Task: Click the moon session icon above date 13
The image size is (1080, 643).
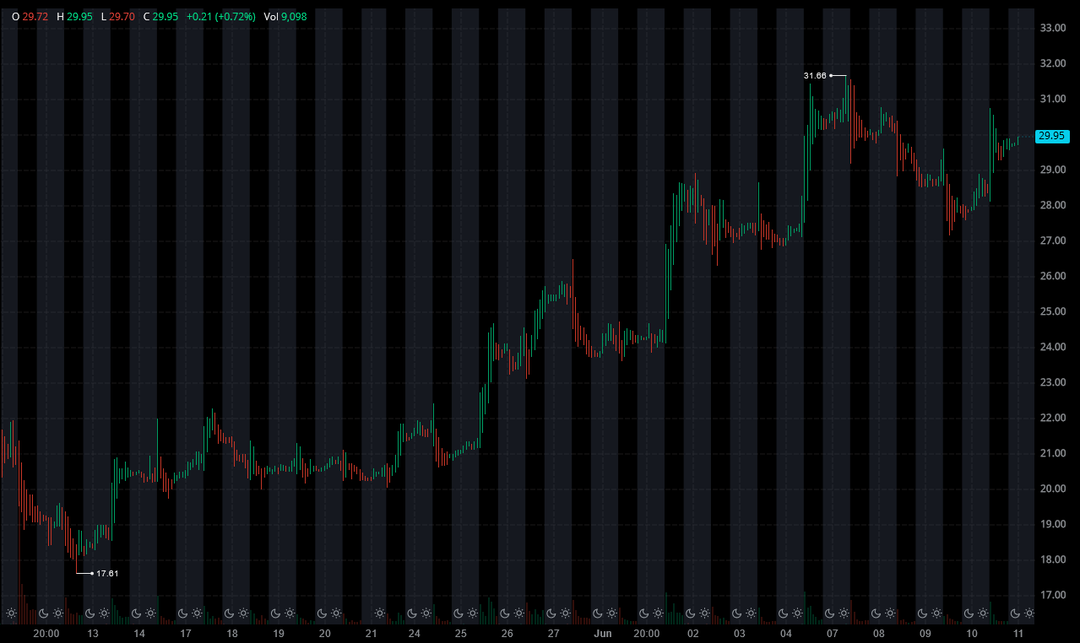Action: click(89, 613)
